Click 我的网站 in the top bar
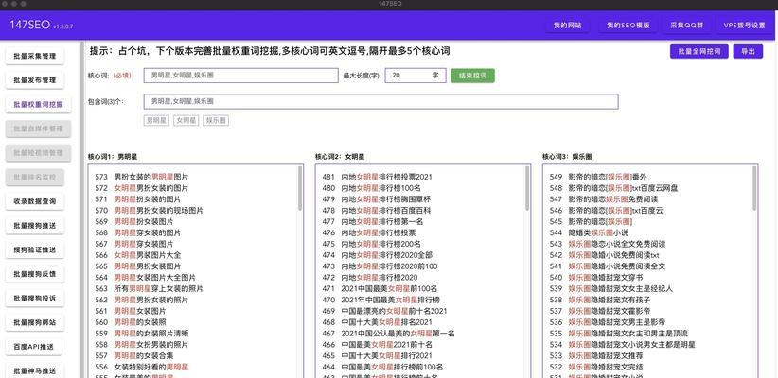 point(569,25)
